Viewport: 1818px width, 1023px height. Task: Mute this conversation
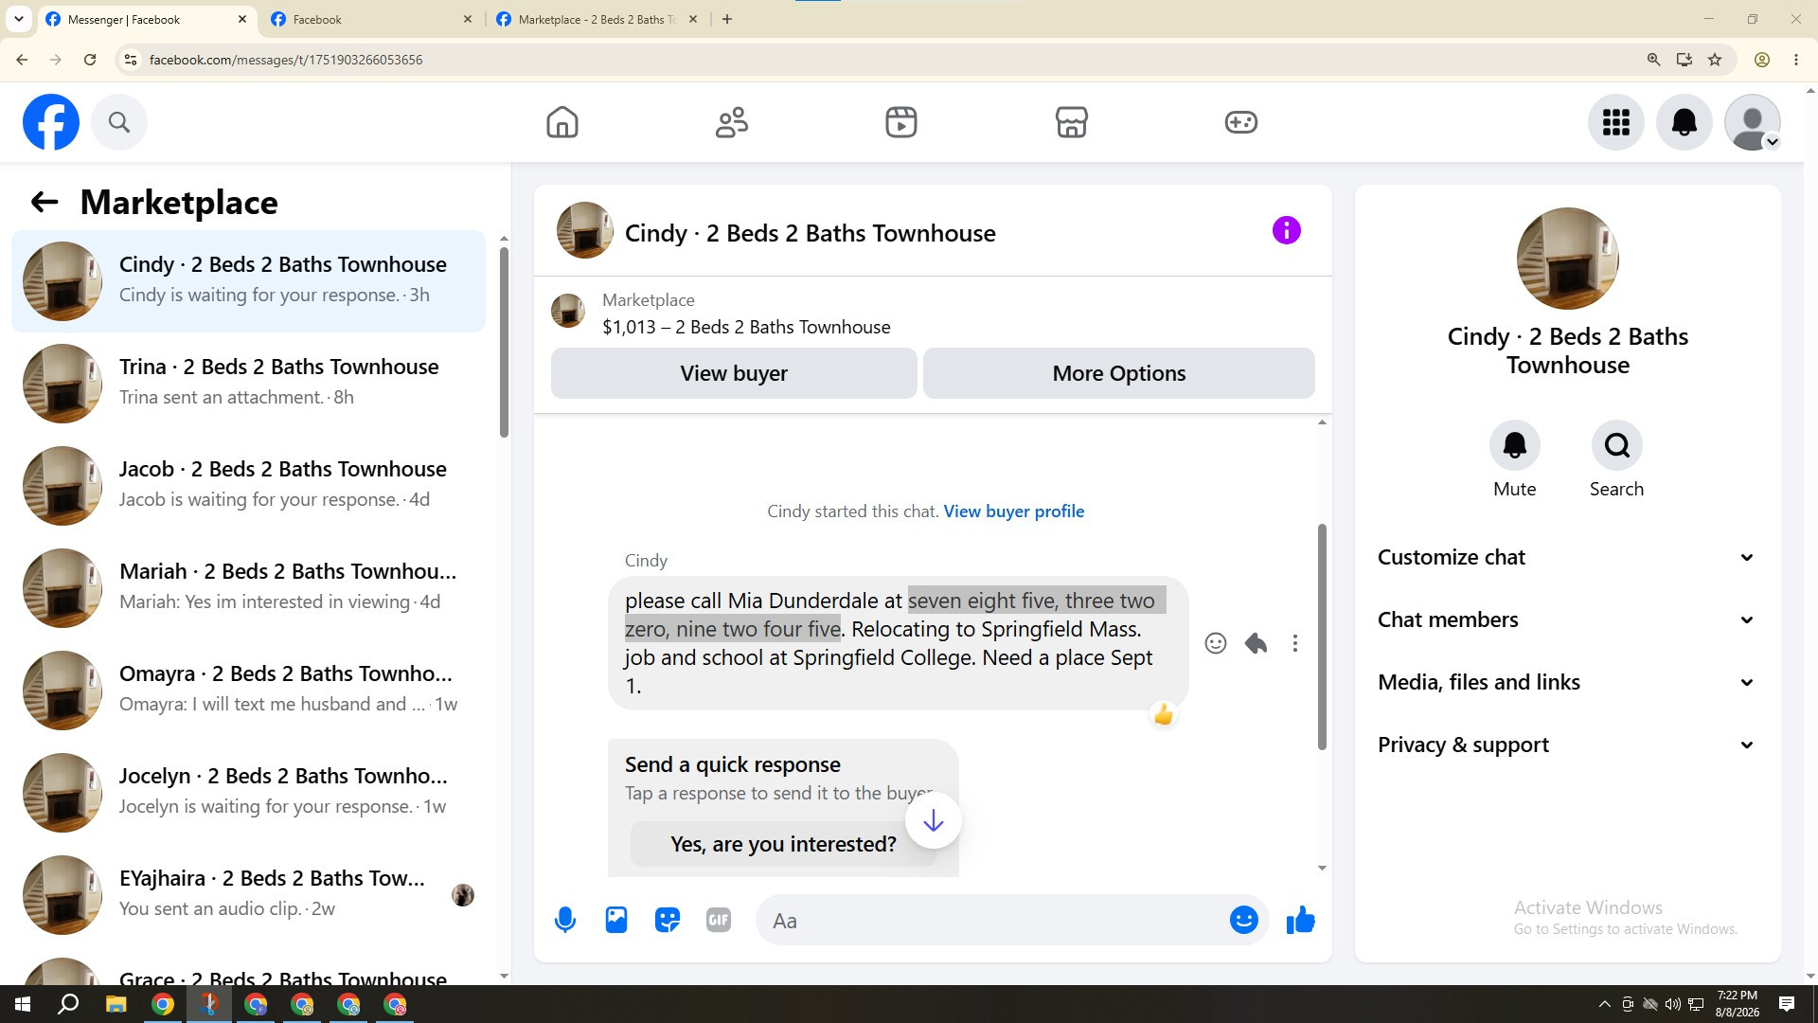click(x=1515, y=445)
